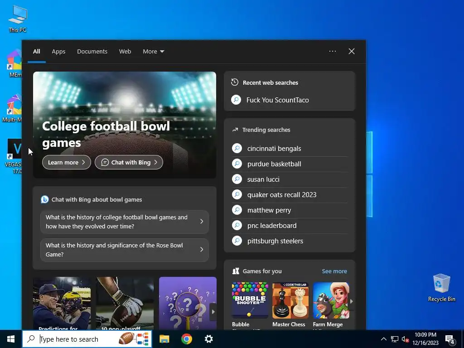Click the Recent web searches heading
The width and height of the screenshot is (464, 348).
coord(271,82)
